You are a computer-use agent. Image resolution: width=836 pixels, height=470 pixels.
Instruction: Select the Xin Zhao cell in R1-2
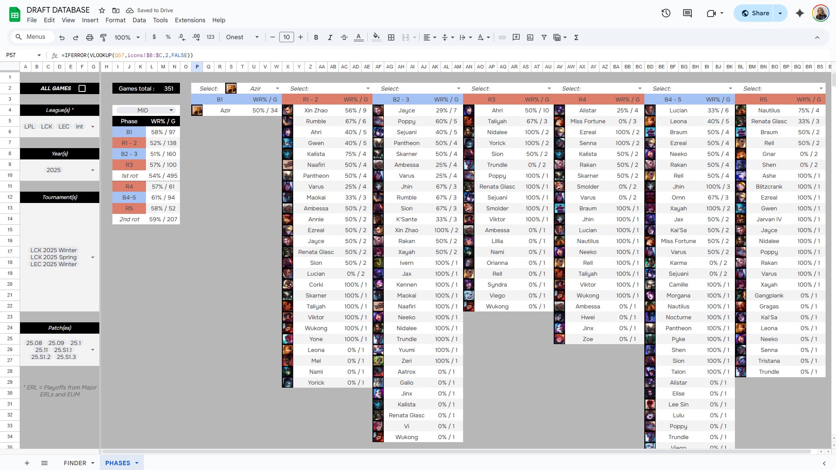(316, 111)
